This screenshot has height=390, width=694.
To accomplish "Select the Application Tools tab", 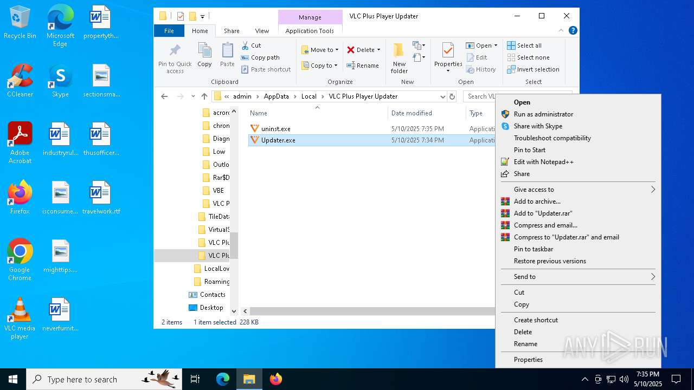I will click(x=310, y=31).
